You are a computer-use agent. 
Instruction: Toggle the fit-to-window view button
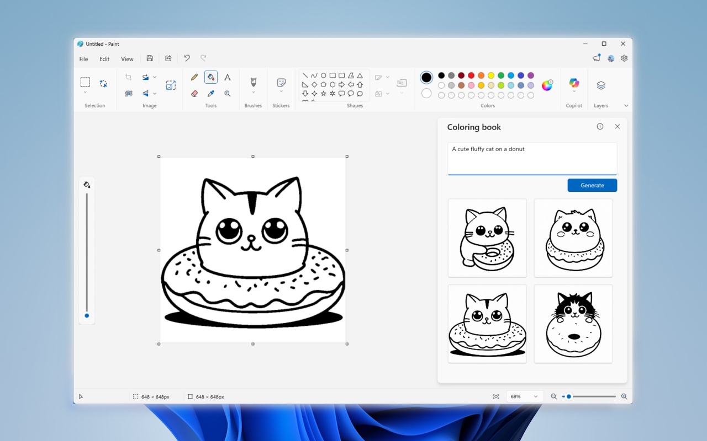tap(496, 396)
